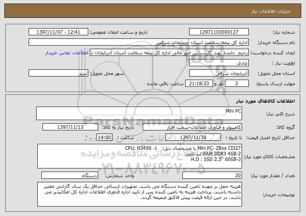Click delivery province field آذربایجان شرقی

click(219, 73)
